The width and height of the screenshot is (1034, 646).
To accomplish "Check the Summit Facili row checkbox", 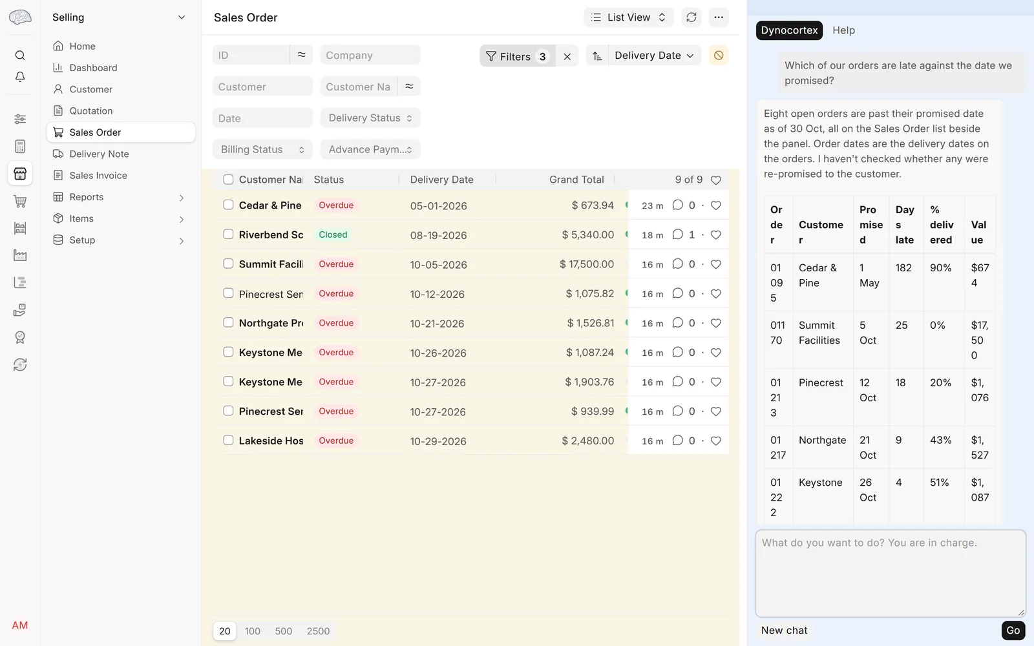I will click(x=228, y=264).
